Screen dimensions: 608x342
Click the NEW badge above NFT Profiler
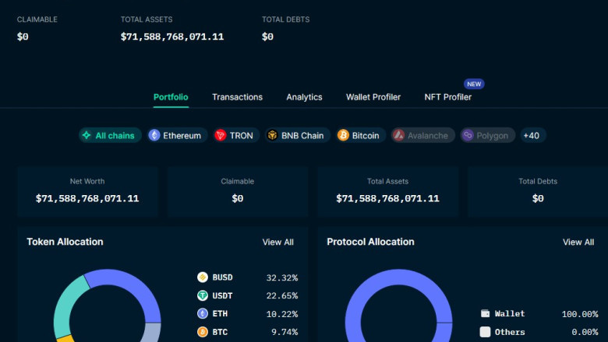[474, 84]
